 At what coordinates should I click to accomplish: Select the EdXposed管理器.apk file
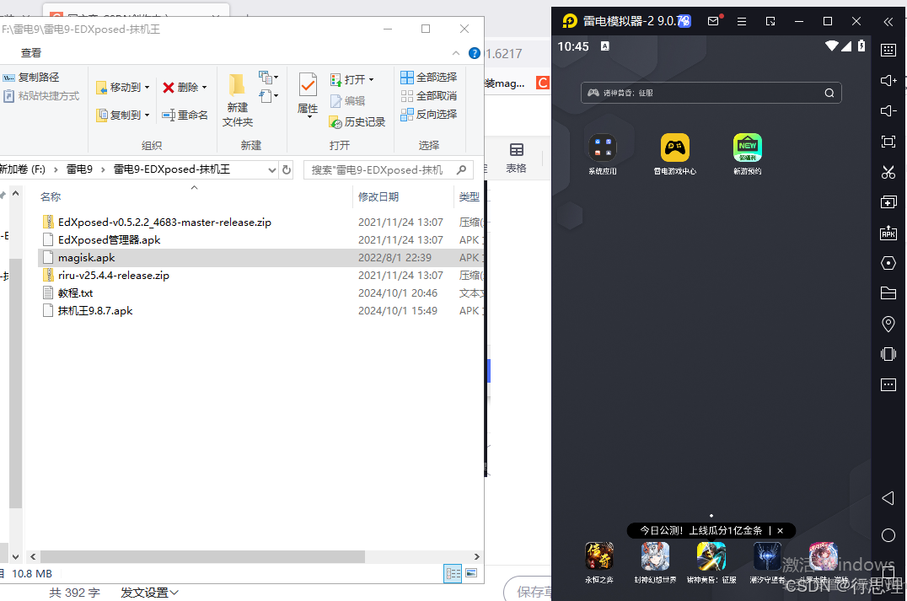109,240
